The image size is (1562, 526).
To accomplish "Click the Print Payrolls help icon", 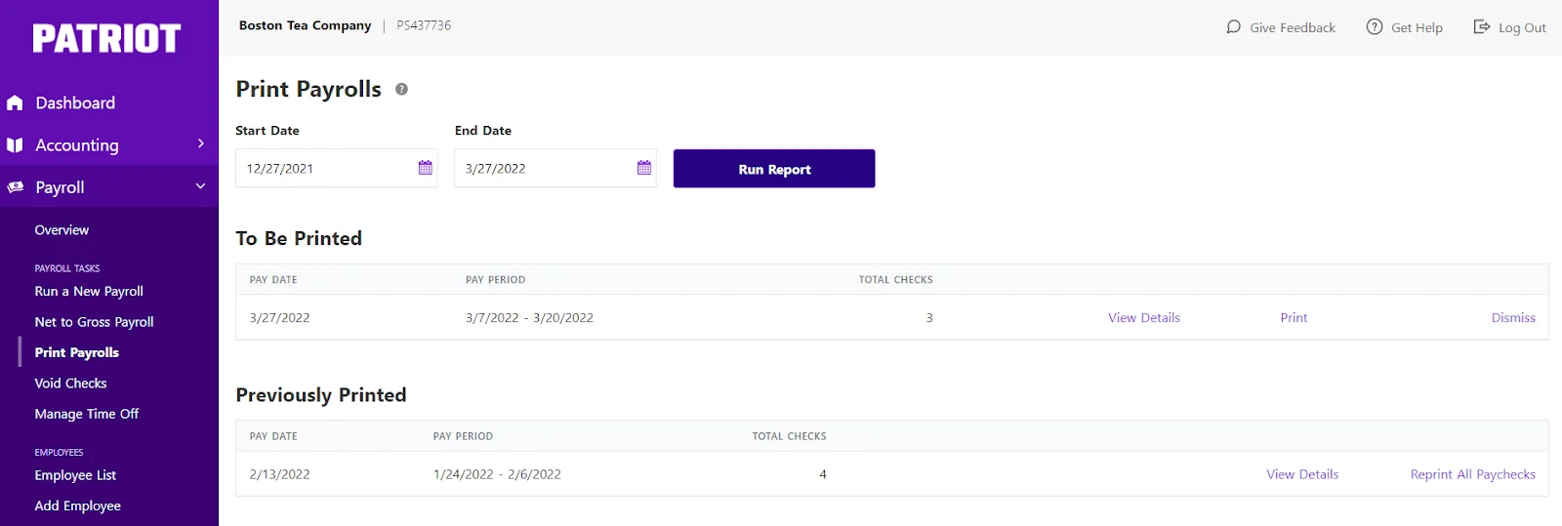I will point(401,89).
